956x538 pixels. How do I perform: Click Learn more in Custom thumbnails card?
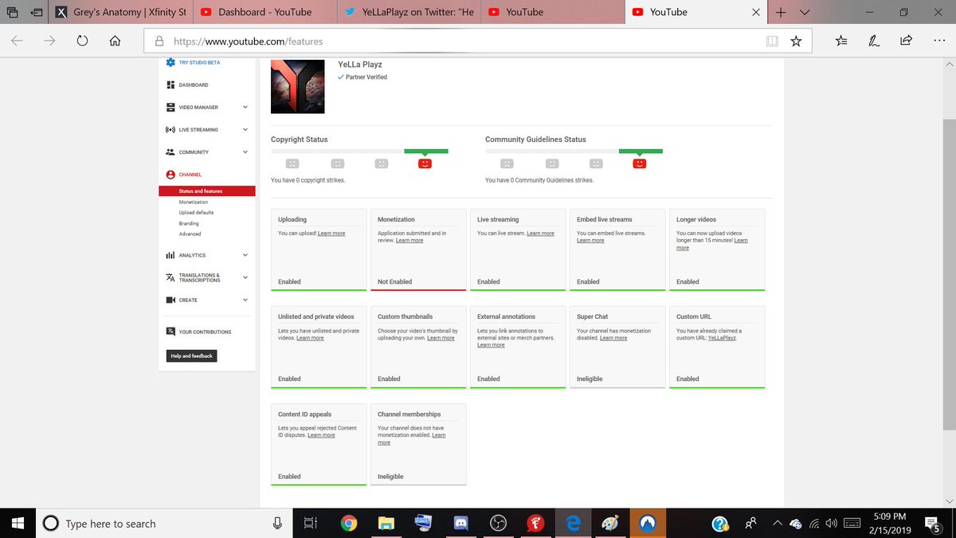click(x=441, y=338)
